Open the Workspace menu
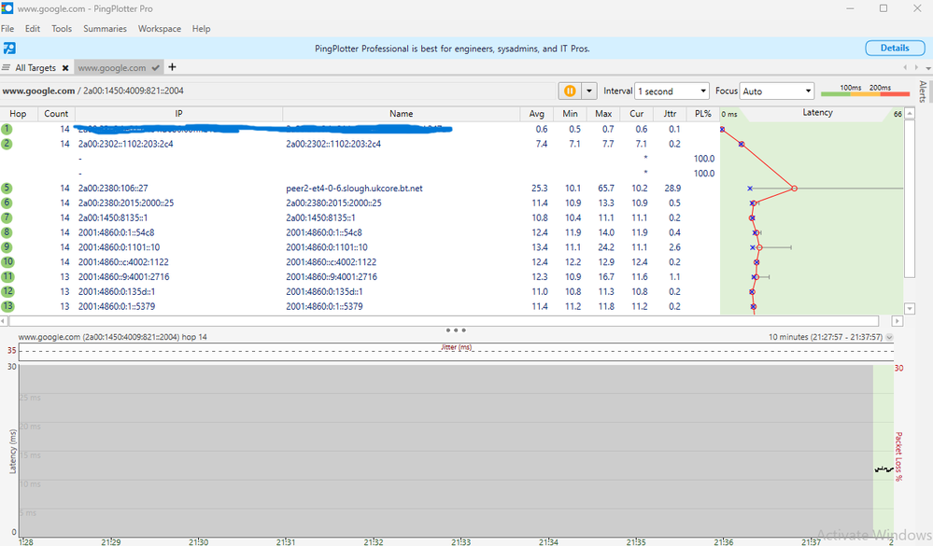This screenshot has width=933, height=546. [x=160, y=29]
